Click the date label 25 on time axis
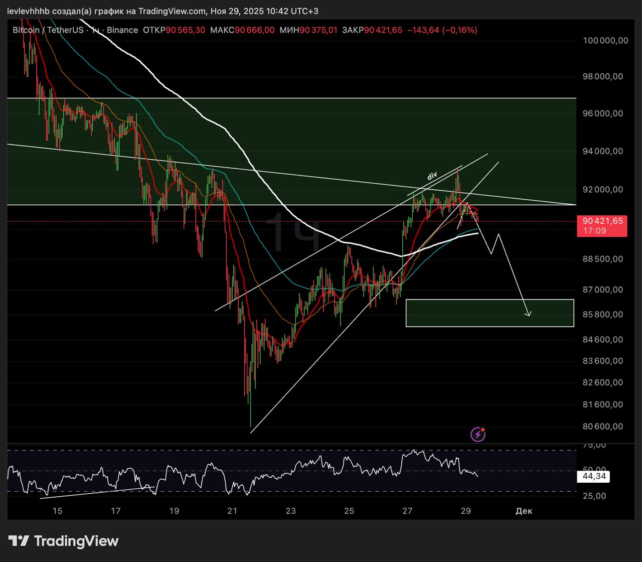642x562 pixels. (x=349, y=511)
